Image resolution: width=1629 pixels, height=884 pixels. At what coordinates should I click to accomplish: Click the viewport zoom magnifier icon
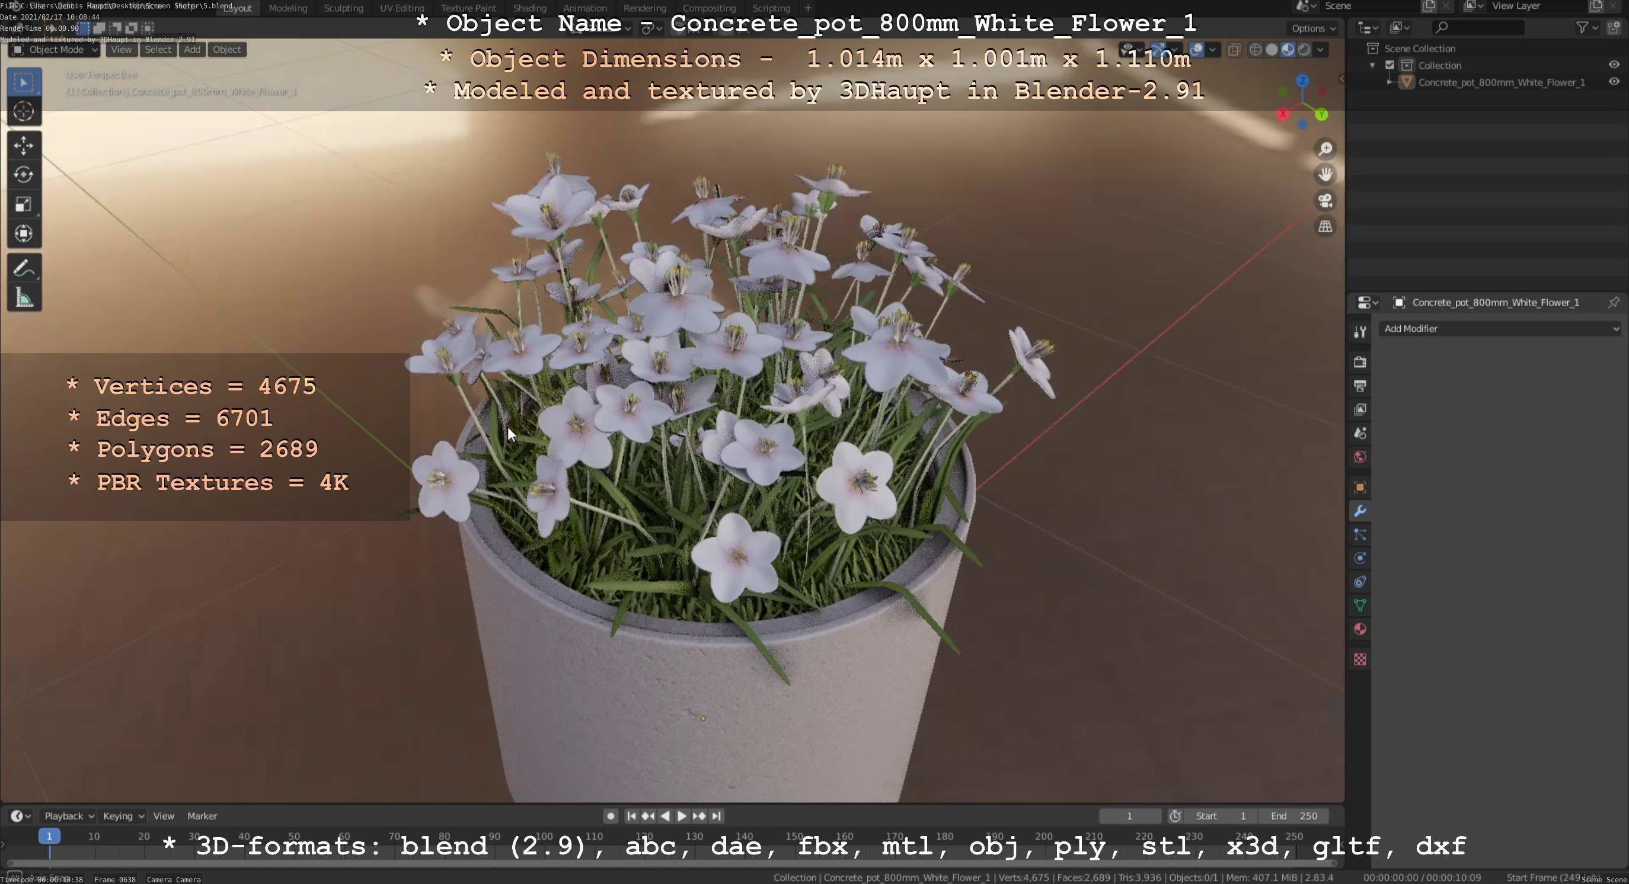tap(1325, 149)
